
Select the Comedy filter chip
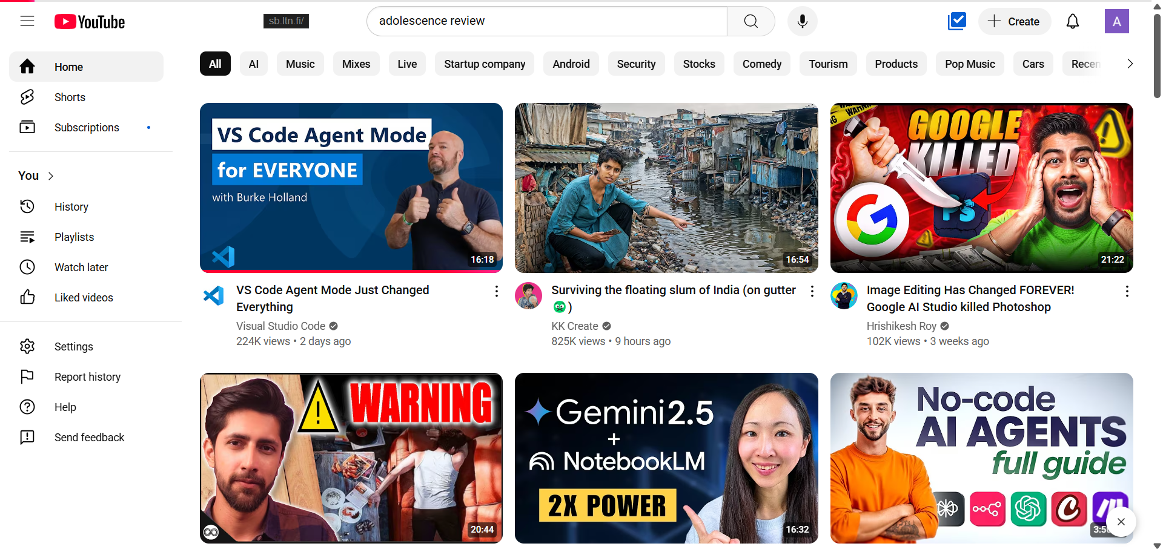pyautogui.click(x=762, y=64)
